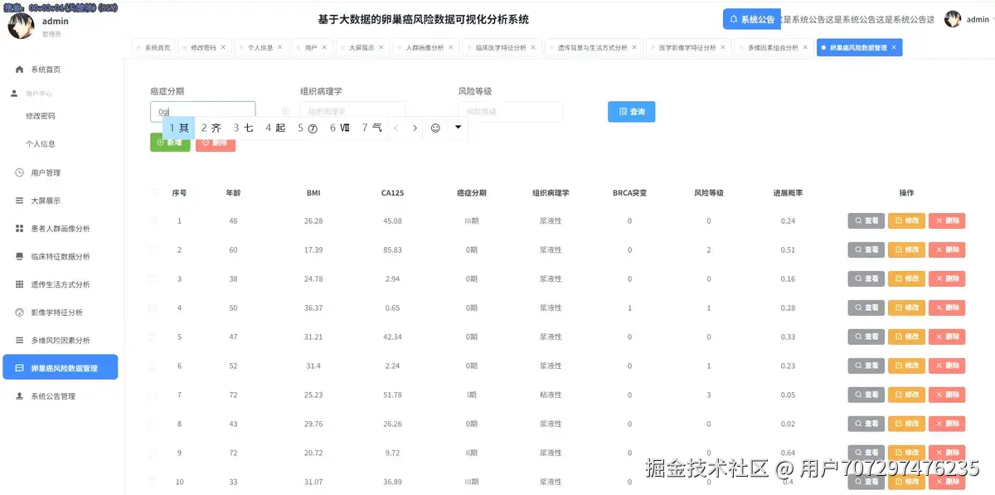Open the IME candidate options dropdown arrow
This screenshot has width=995, height=495.
tap(458, 129)
